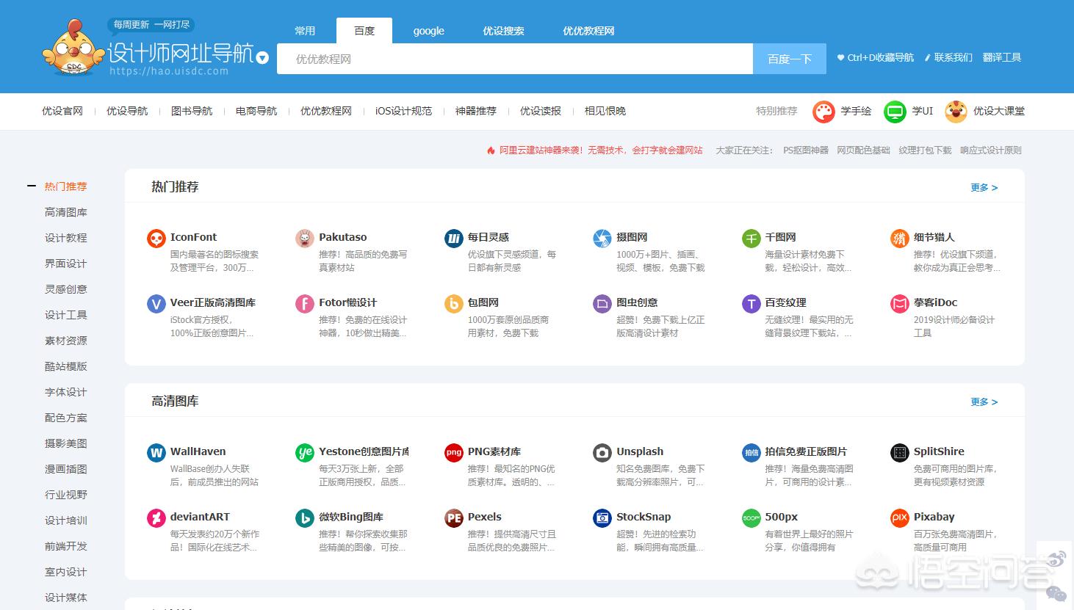The width and height of the screenshot is (1074, 610).
Task: Expand 更多 in the 高清图库 section
Action: pyautogui.click(x=984, y=402)
